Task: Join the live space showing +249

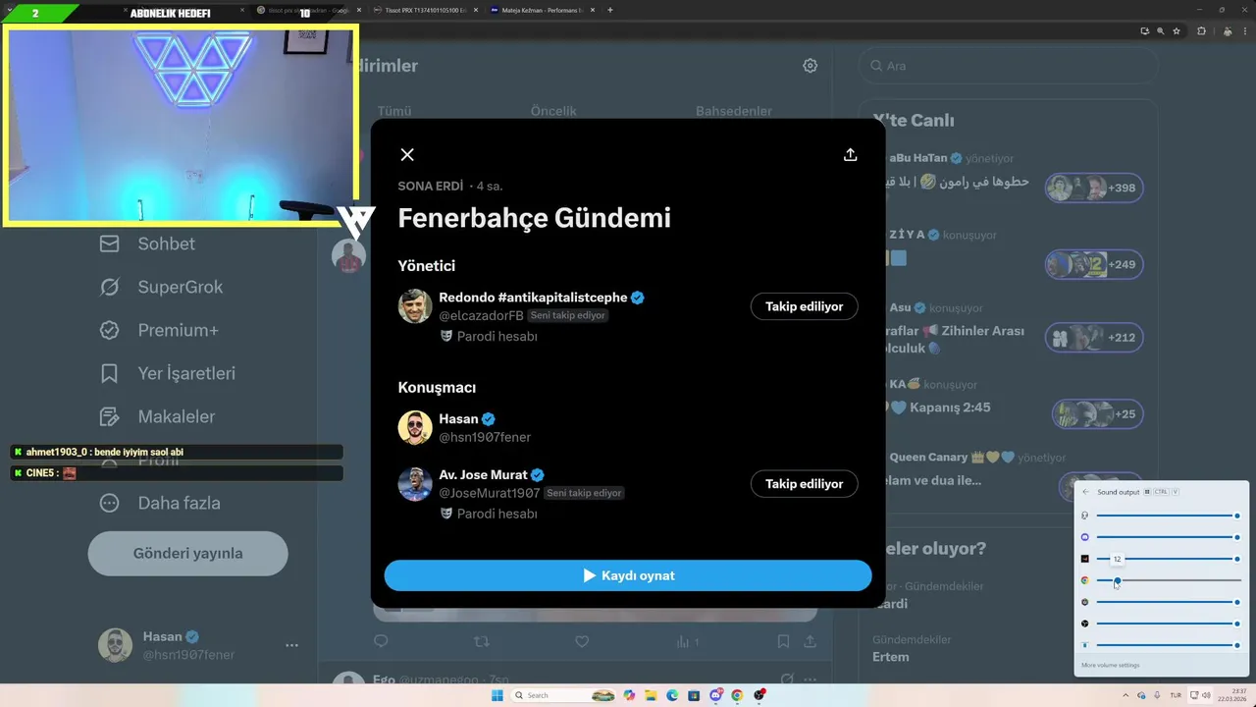Action: pos(1093,264)
